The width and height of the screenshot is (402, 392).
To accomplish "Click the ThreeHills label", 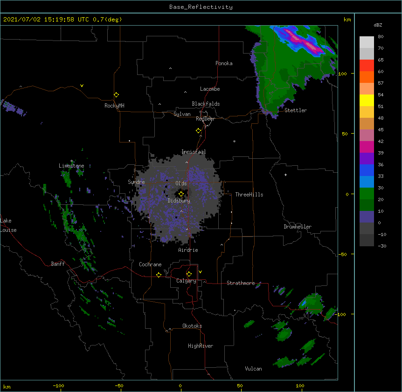I will click(x=249, y=195).
